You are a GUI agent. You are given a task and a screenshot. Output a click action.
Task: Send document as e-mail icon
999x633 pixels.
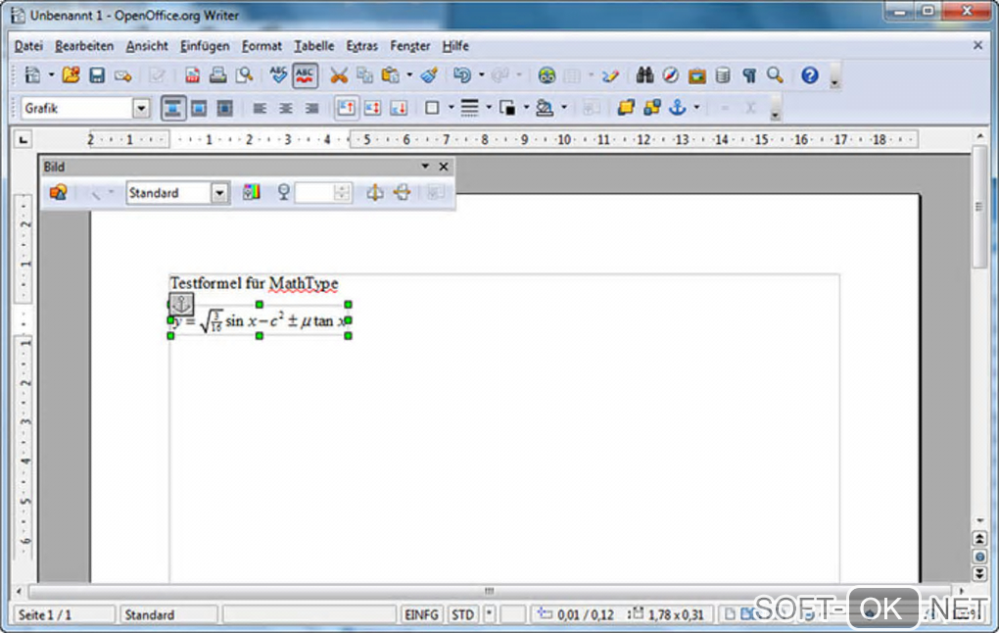coord(123,75)
